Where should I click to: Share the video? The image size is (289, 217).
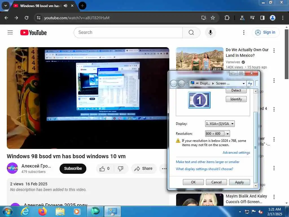(x=144, y=168)
